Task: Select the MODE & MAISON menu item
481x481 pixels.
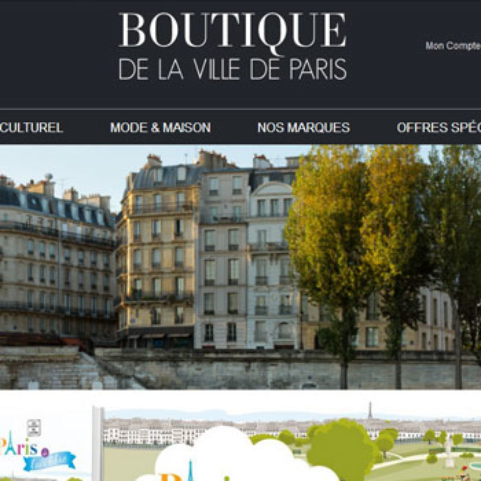Action: pyautogui.click(x=160, y=127)
